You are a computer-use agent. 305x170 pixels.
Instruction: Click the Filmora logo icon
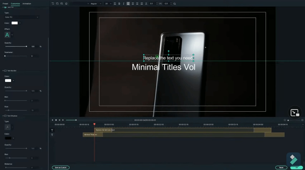(x=294, y=160)
